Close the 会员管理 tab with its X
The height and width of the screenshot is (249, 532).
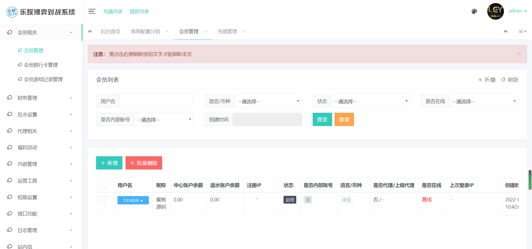pyautogui.click(x=206, y=32)
